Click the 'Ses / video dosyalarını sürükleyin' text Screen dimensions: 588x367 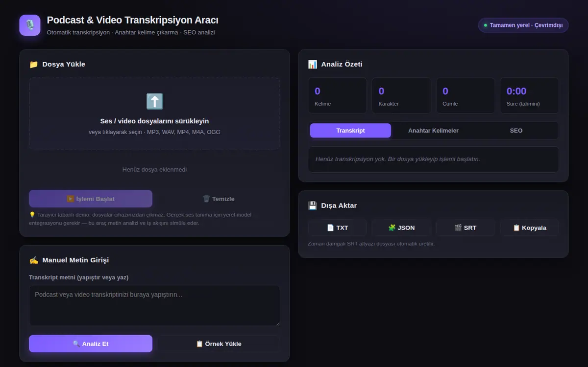154,121
